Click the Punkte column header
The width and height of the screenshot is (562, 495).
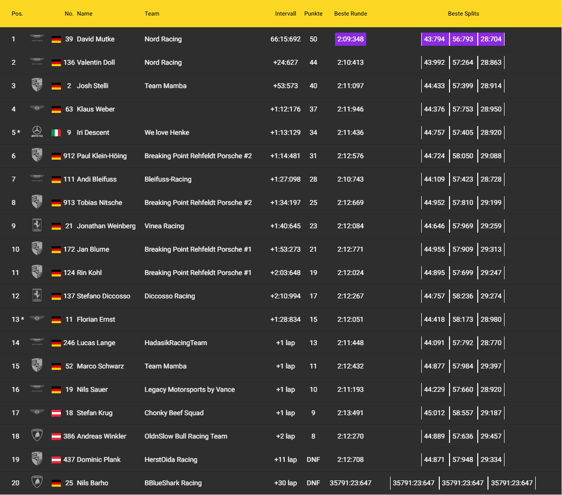tap(313, 14)
